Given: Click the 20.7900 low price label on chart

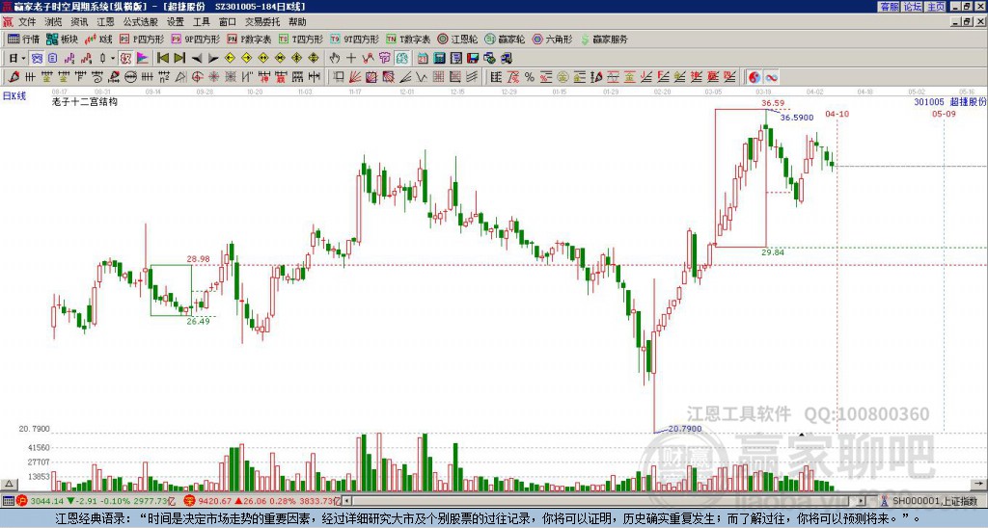Looking at the screenshot, I should click(x=685, y=429).
